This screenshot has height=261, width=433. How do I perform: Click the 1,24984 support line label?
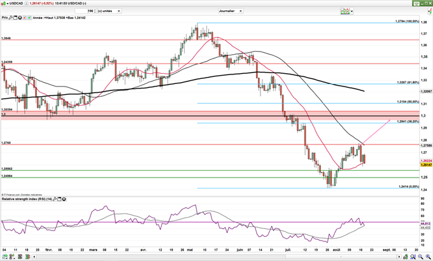pyautogui.click(x=6, y=176)
